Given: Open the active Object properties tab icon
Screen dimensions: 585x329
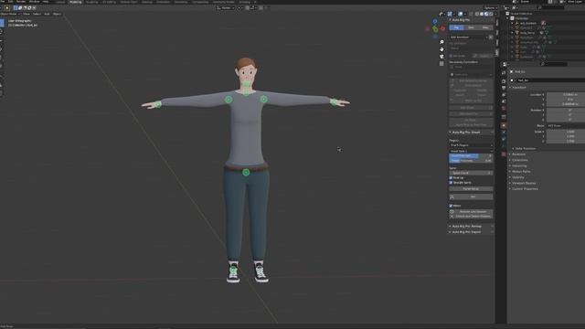Looking at the screenshot, I should (x=504, y=126).
